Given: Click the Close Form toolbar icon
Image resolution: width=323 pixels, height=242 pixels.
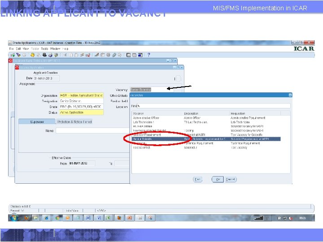Looking at the screenshot, I should [56, 55].
